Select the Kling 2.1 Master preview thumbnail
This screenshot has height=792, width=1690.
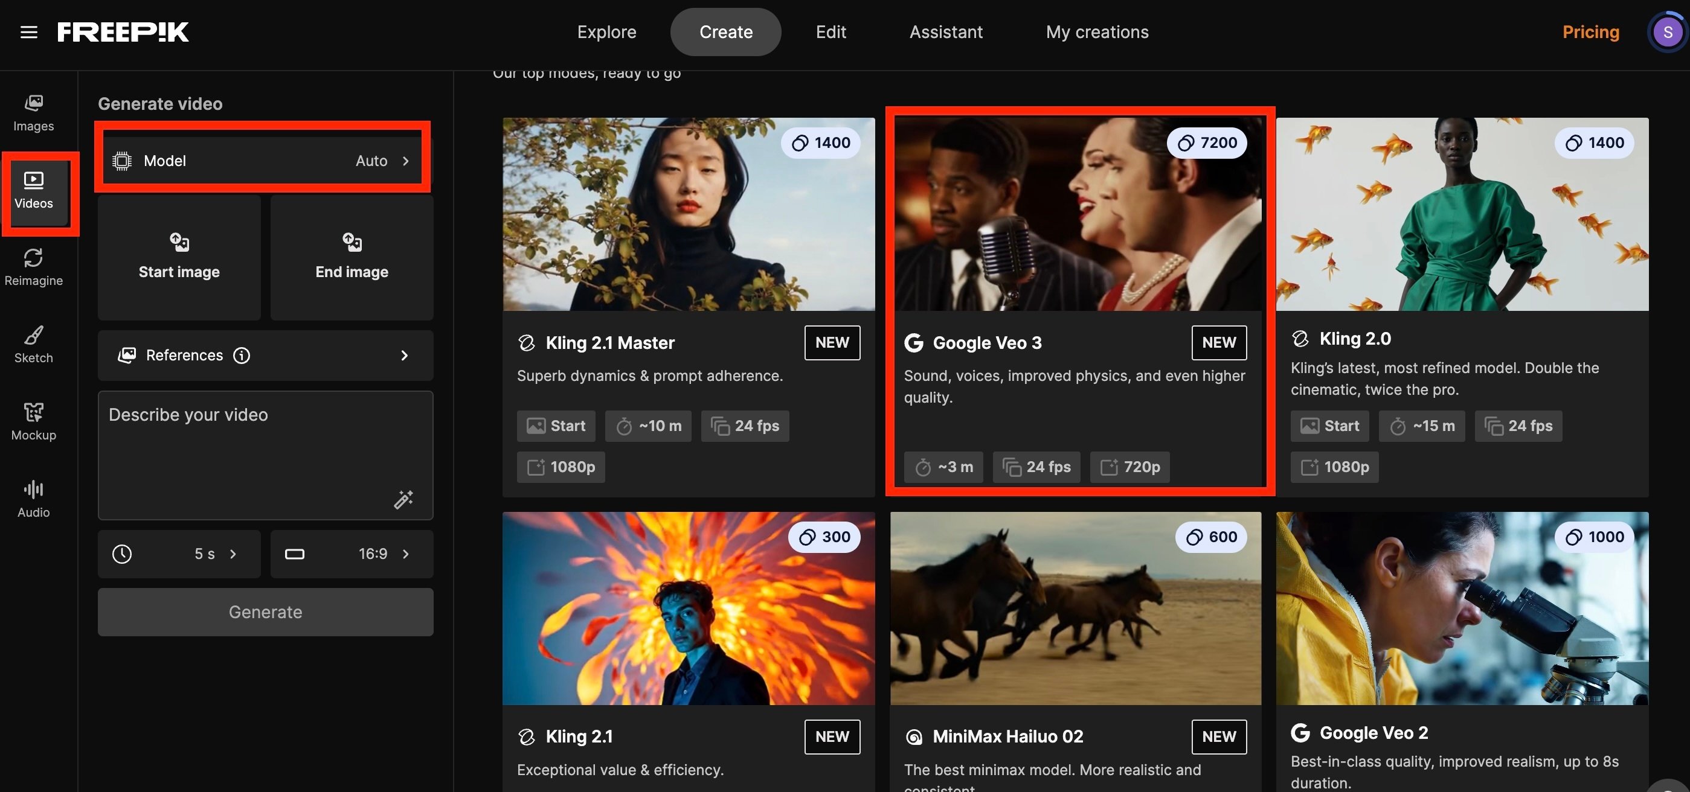click(688, 214)
